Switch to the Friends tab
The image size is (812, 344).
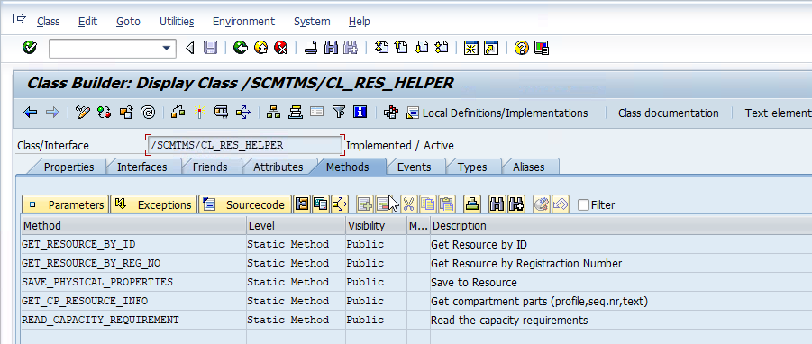tap(210, 167)
